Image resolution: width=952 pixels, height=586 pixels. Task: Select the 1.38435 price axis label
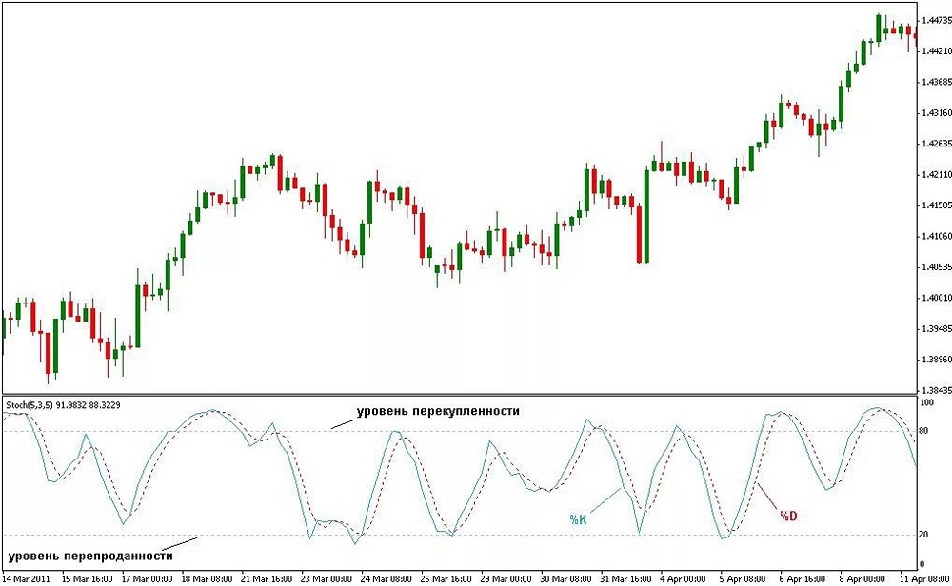point(937,390)
